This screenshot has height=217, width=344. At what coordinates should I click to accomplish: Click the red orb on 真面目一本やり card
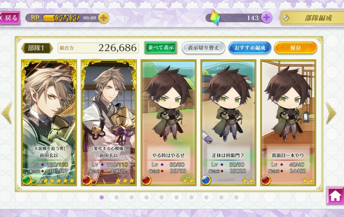pos(266,180)
